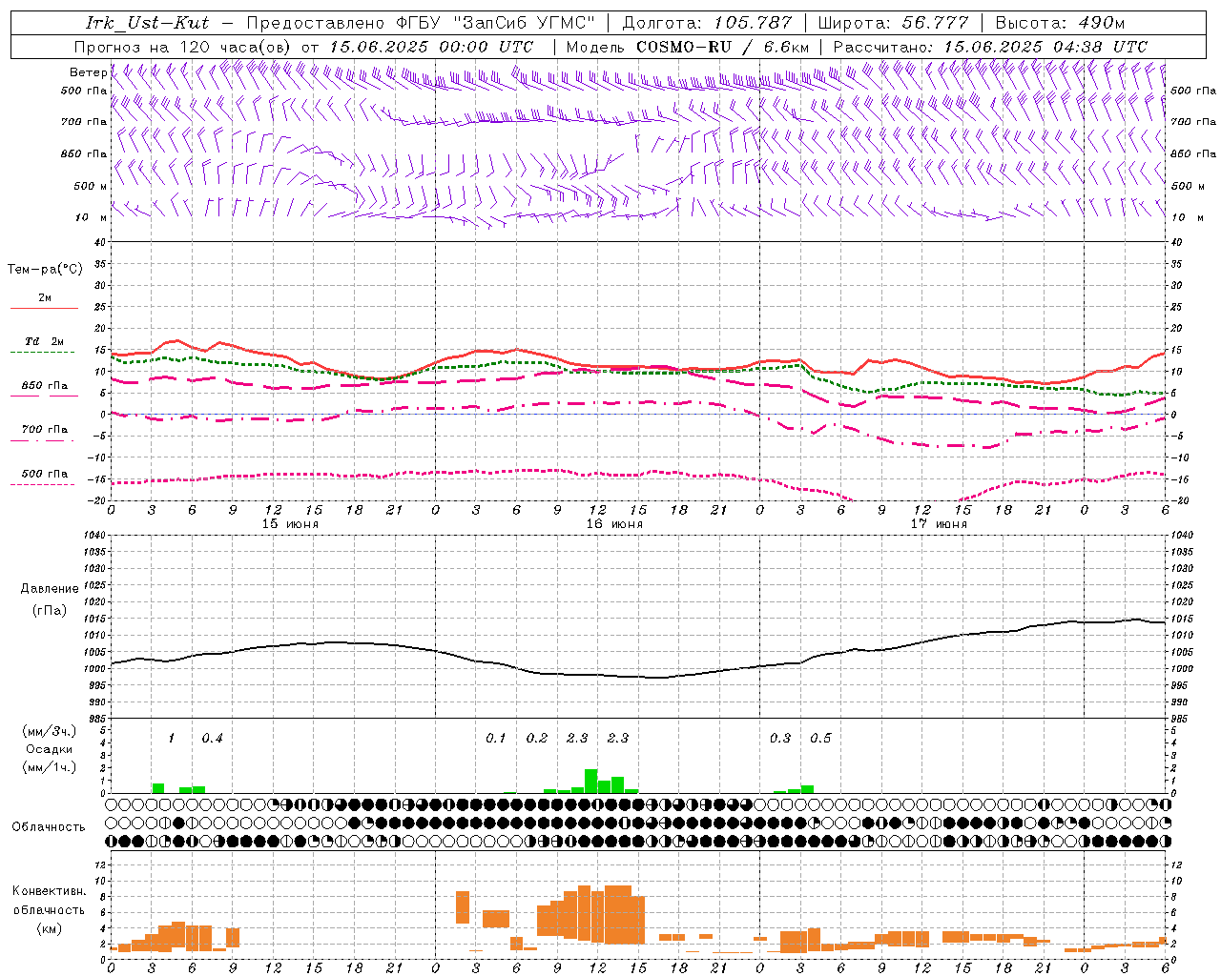Click the Тем-ра(°C) temperature panel label
Viewport: 1221px width, 976px height.
[45, 270]
